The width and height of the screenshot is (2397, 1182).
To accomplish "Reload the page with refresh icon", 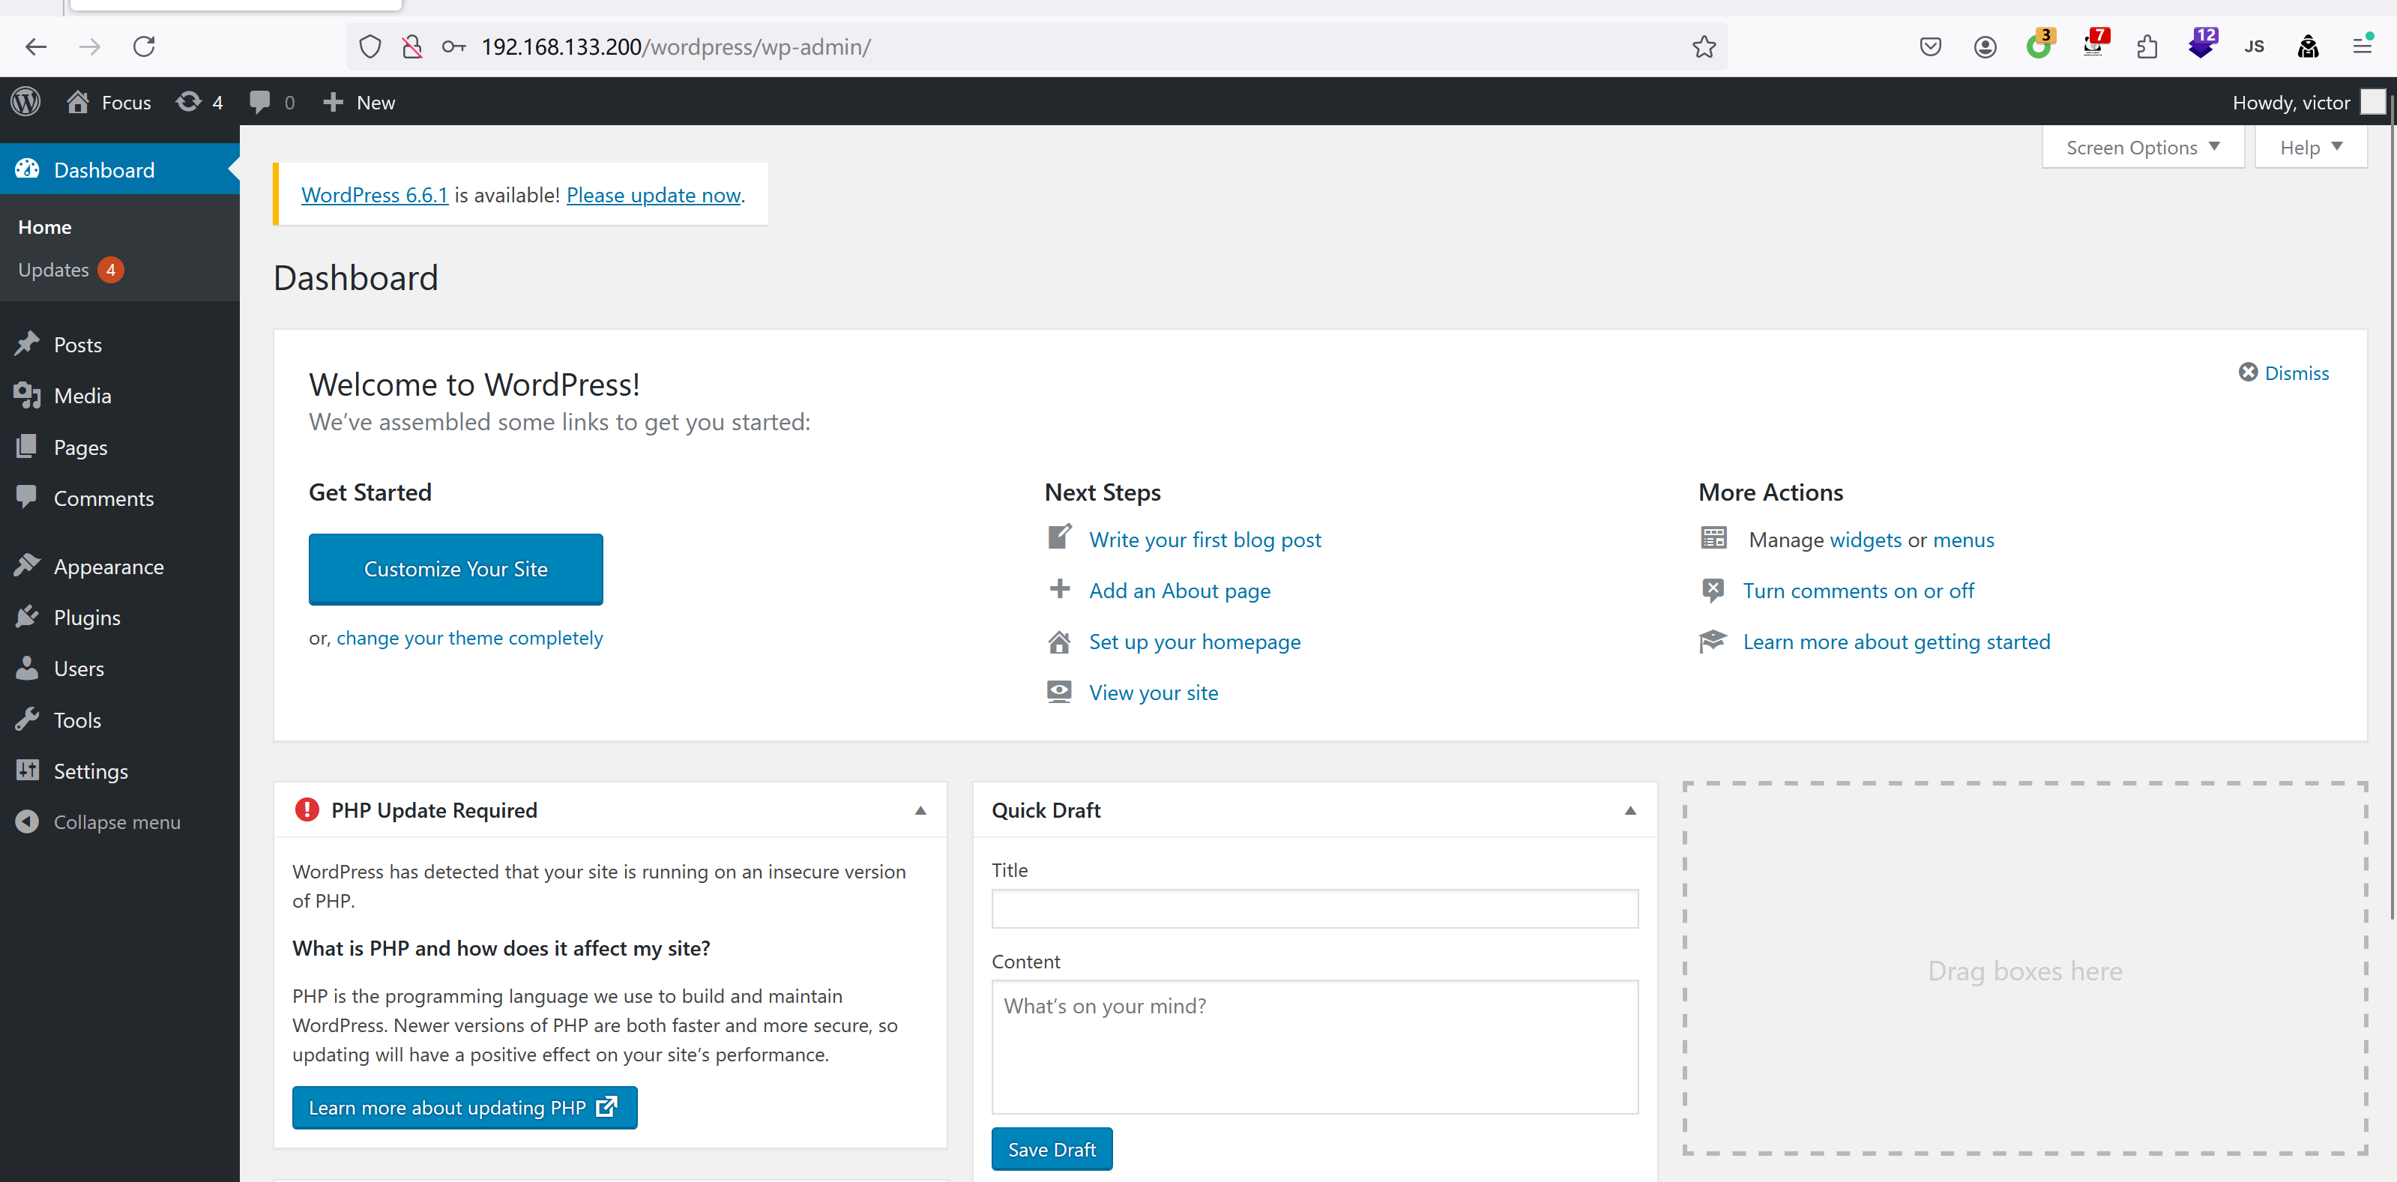I will [x=143, y=46].
